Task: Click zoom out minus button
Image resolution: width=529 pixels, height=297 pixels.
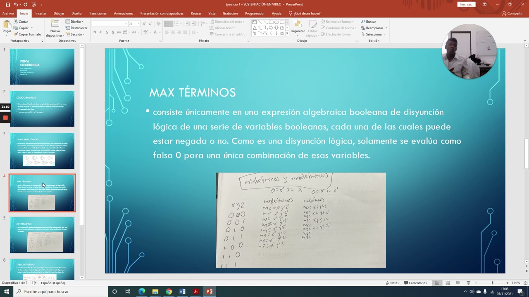Action: coord(476,283)
